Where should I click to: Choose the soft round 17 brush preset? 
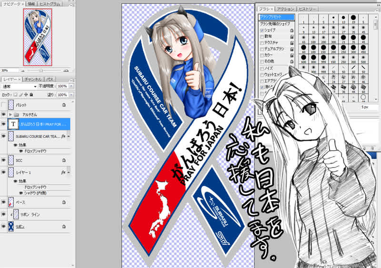point(323,29)
